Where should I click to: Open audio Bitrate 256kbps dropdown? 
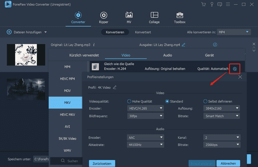pos(222,145)
